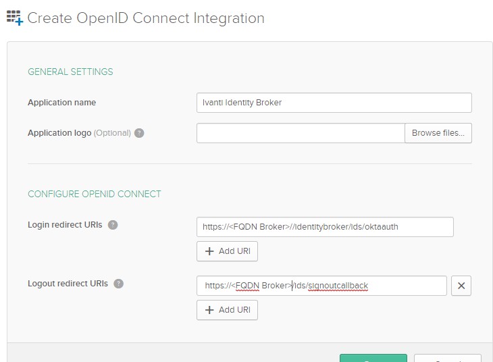
Task: Click the green save button at bottom
Action: pos(373,358)
